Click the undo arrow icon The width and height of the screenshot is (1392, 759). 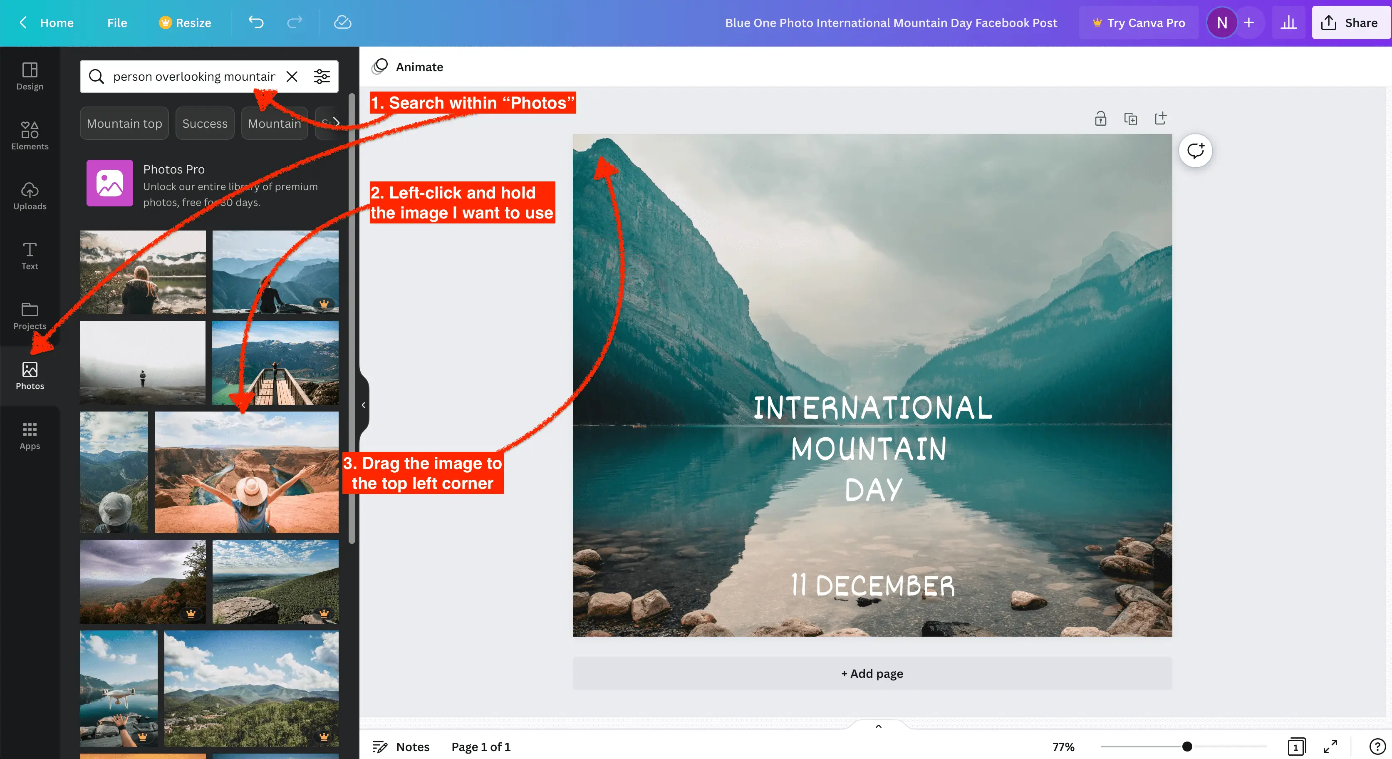tap(255, 22)
